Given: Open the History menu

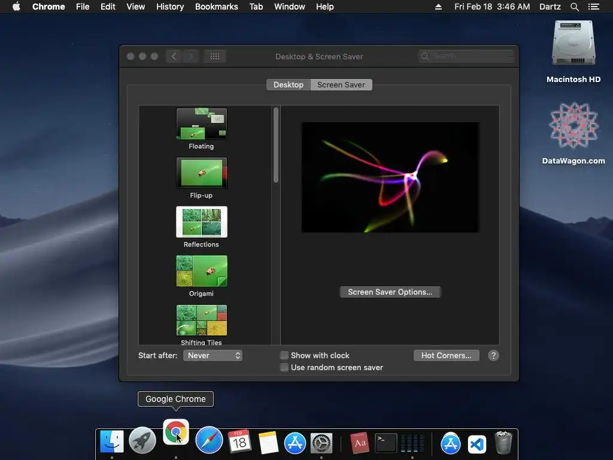Looking at the screenshot, I should tap(170, 7).
